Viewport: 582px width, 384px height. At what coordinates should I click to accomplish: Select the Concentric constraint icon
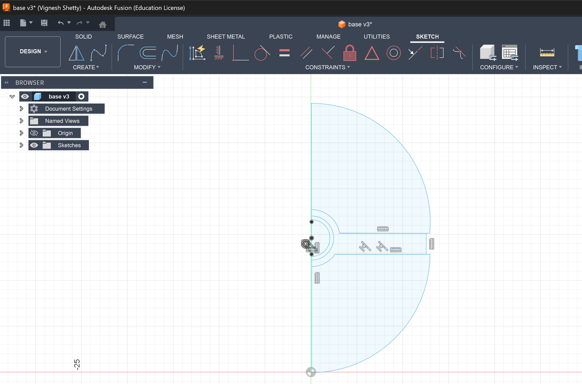point(394,53)
